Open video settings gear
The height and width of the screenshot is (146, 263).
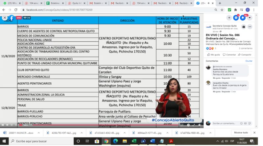[188, 125]
